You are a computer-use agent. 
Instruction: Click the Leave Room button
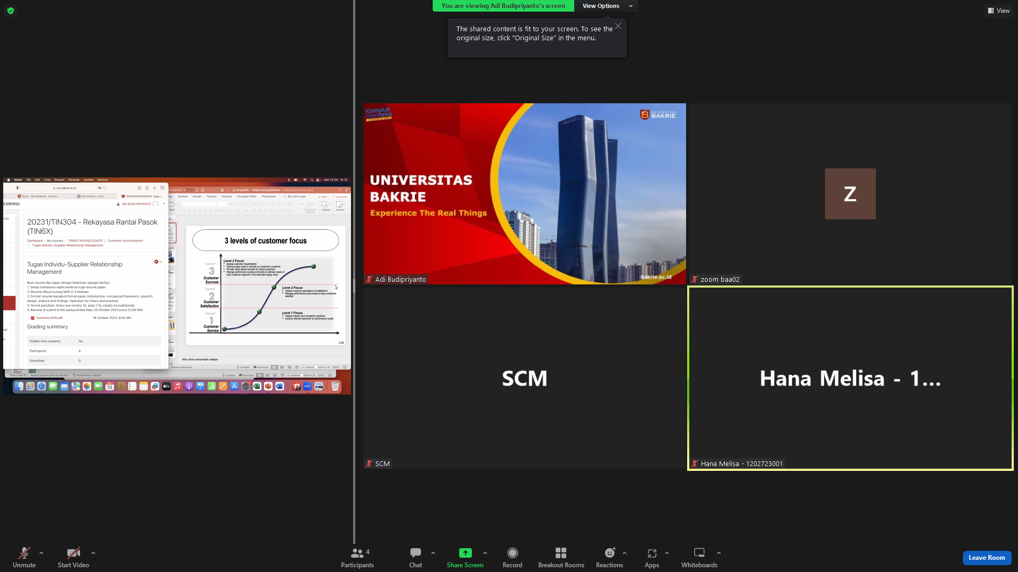pyautogui.click(x=987, y=558)
